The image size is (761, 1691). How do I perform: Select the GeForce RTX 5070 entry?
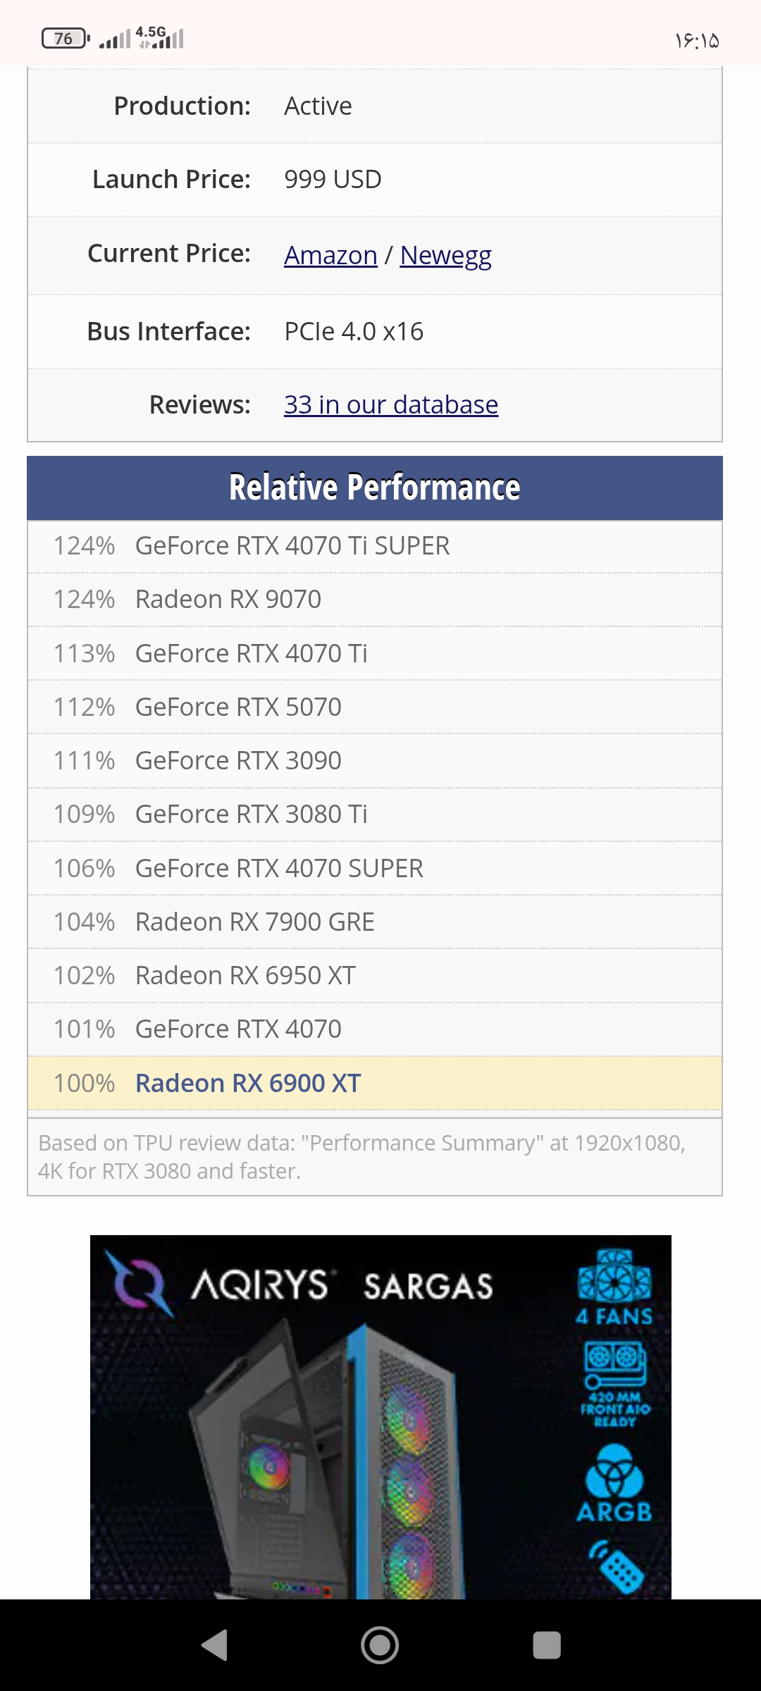[375, 707]
